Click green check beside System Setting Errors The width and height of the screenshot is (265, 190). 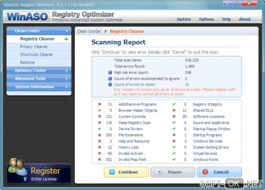pyautogui.click(x=174, y=147)
